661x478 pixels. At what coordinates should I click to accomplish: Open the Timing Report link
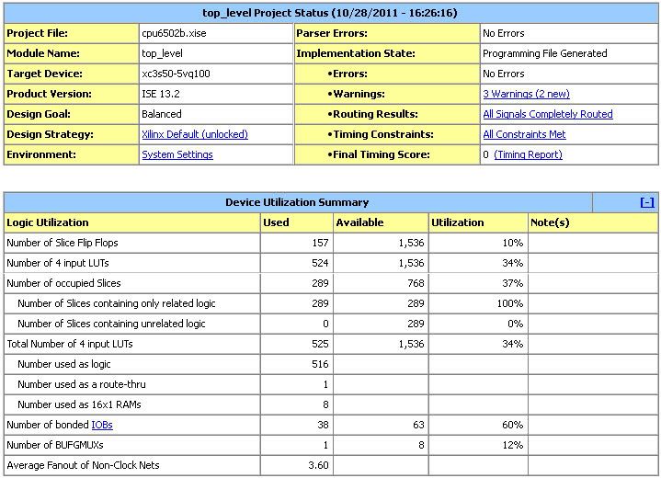coord(528,154)
